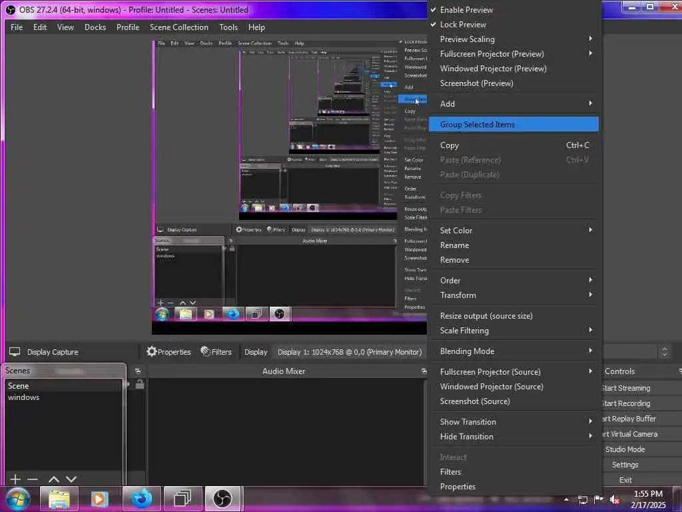Open Properties from context menu
The height and width of the screenshot is (512, 682).
(513, 486)
